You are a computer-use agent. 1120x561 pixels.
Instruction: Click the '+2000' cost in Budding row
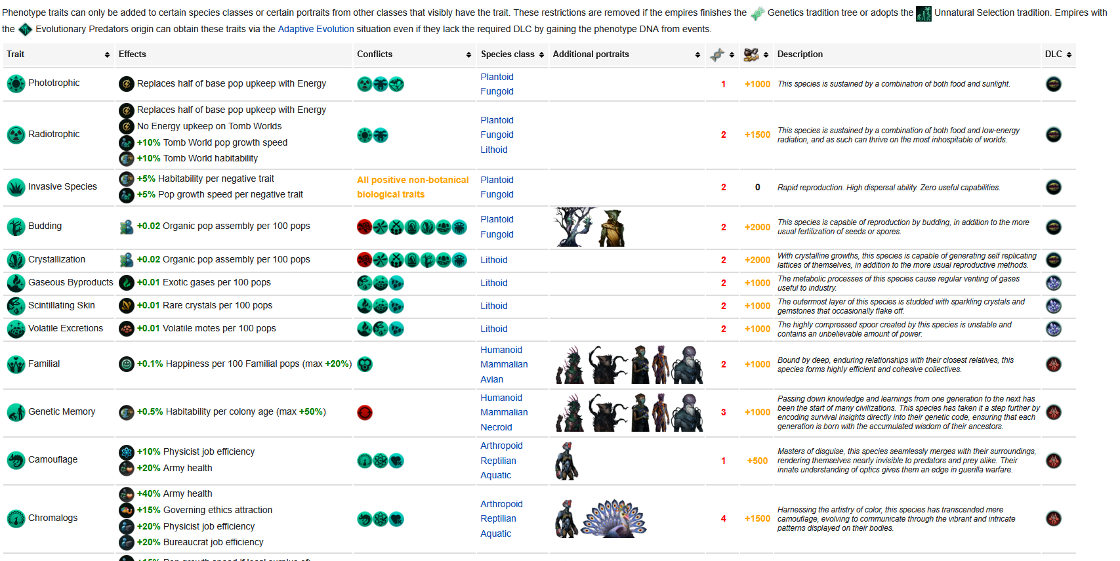757,227
